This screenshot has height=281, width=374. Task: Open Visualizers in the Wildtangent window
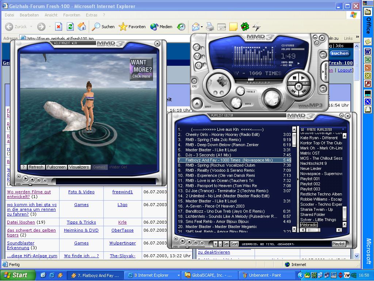[79, 167]
